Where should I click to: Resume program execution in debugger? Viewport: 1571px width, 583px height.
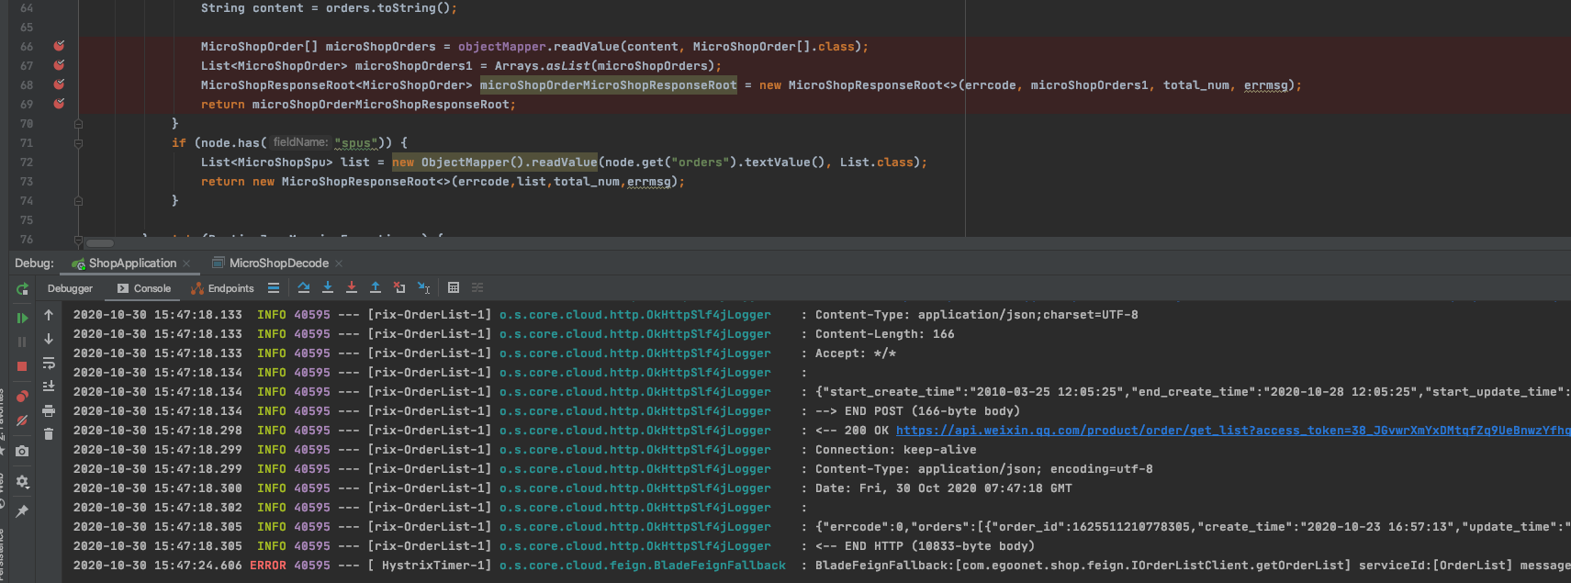click(22, 318)
